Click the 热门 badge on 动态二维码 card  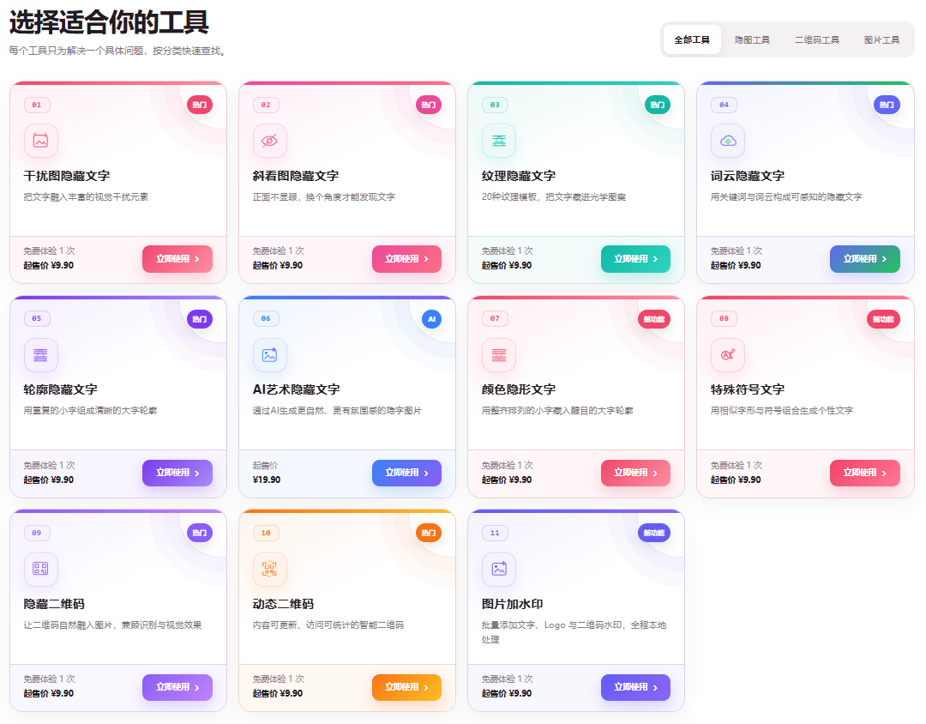429,533
